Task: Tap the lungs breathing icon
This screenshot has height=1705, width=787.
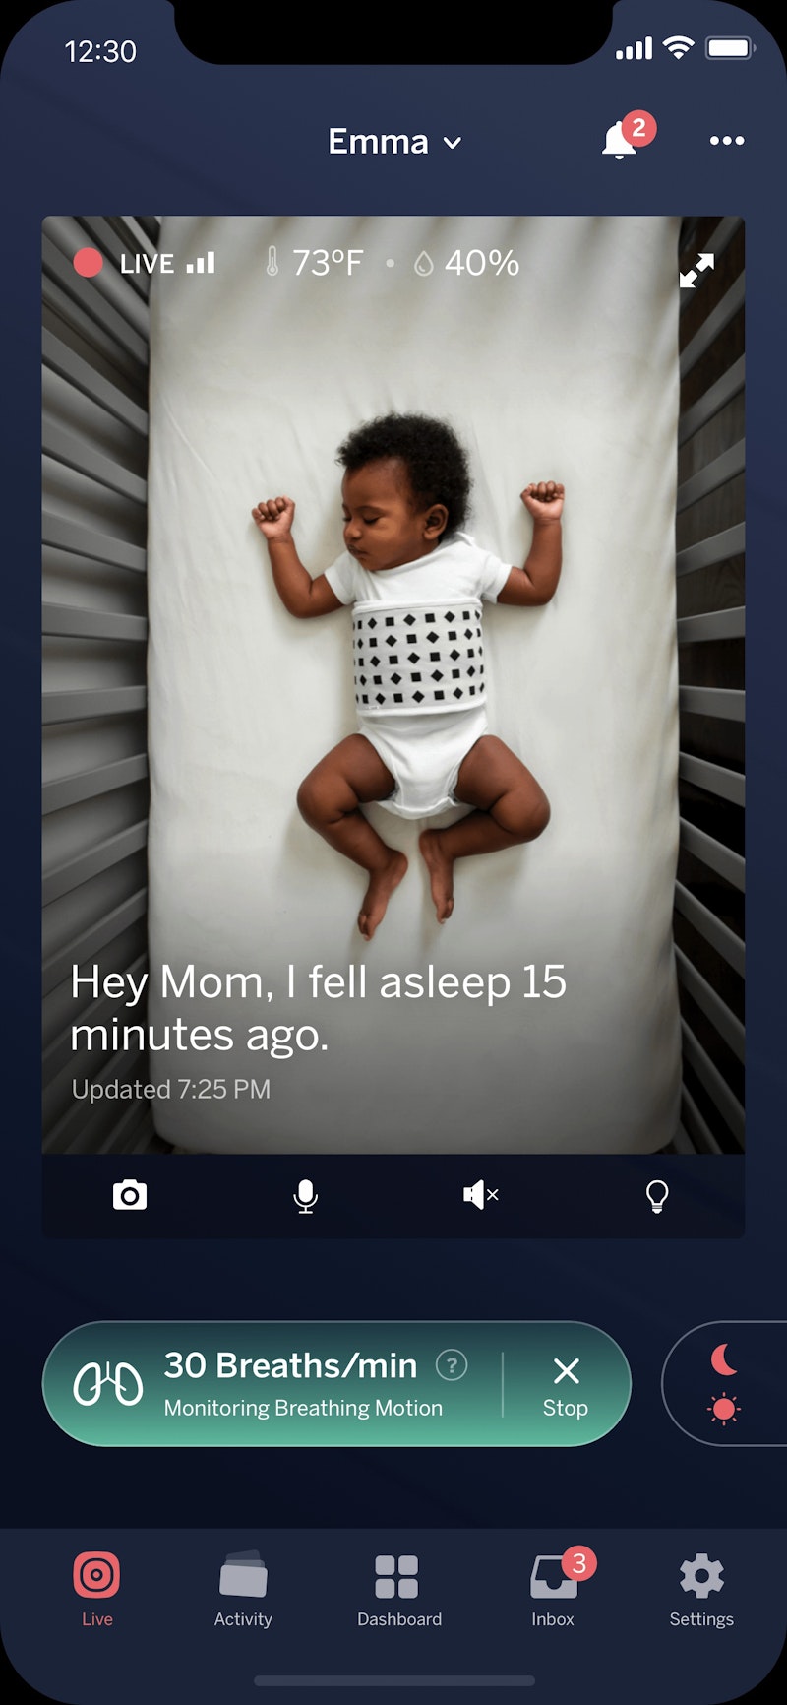Action: point(108,1384)
